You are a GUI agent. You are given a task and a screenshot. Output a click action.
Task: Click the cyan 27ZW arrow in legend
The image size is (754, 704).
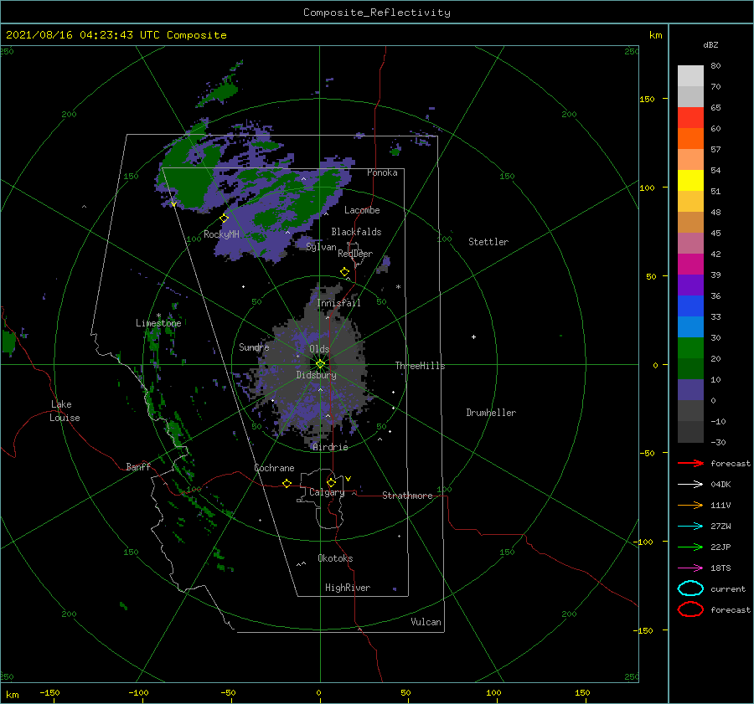(x=690, y=527)
